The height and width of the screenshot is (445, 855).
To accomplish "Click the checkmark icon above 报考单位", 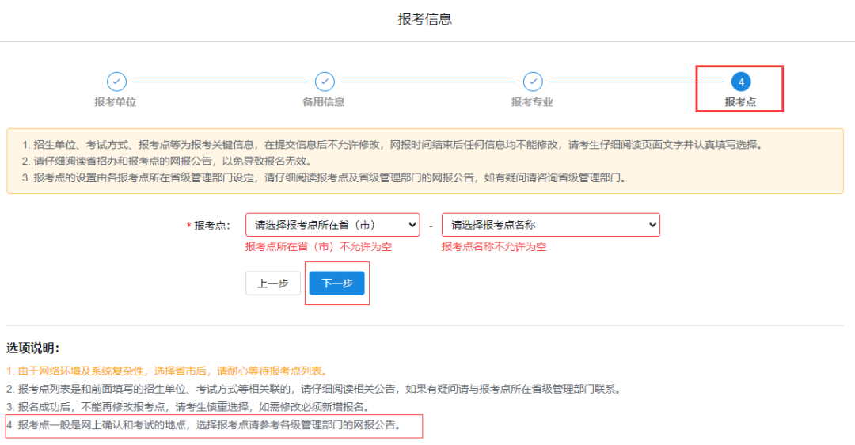I will point(116,82).
